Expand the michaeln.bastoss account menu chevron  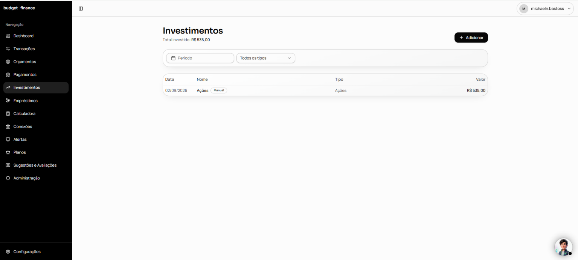(x=569, y=9)
